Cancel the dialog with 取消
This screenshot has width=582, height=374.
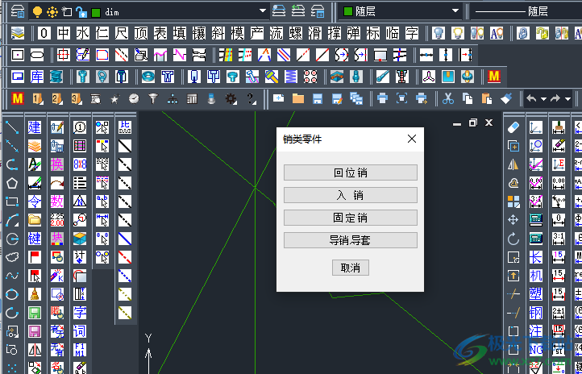coord(351,268)
